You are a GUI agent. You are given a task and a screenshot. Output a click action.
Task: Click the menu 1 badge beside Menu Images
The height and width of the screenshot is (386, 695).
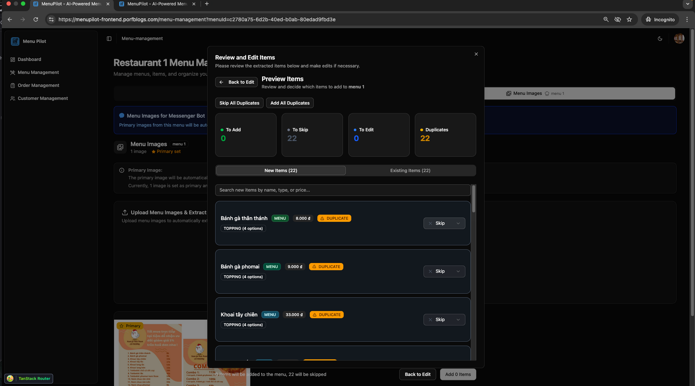coord(179,144)
